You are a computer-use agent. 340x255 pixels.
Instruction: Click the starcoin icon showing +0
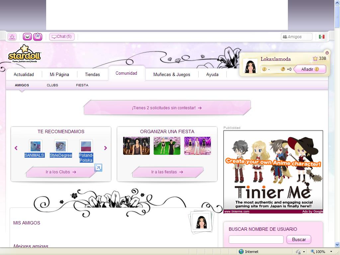coord(283,69)
